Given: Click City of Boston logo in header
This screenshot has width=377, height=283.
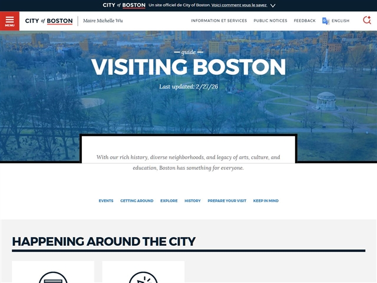Looking at the screenshot, I should (x=49, y=21).
